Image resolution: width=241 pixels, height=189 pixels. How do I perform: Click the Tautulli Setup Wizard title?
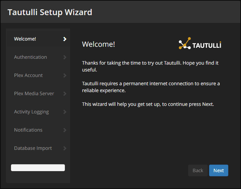(50, 12)
